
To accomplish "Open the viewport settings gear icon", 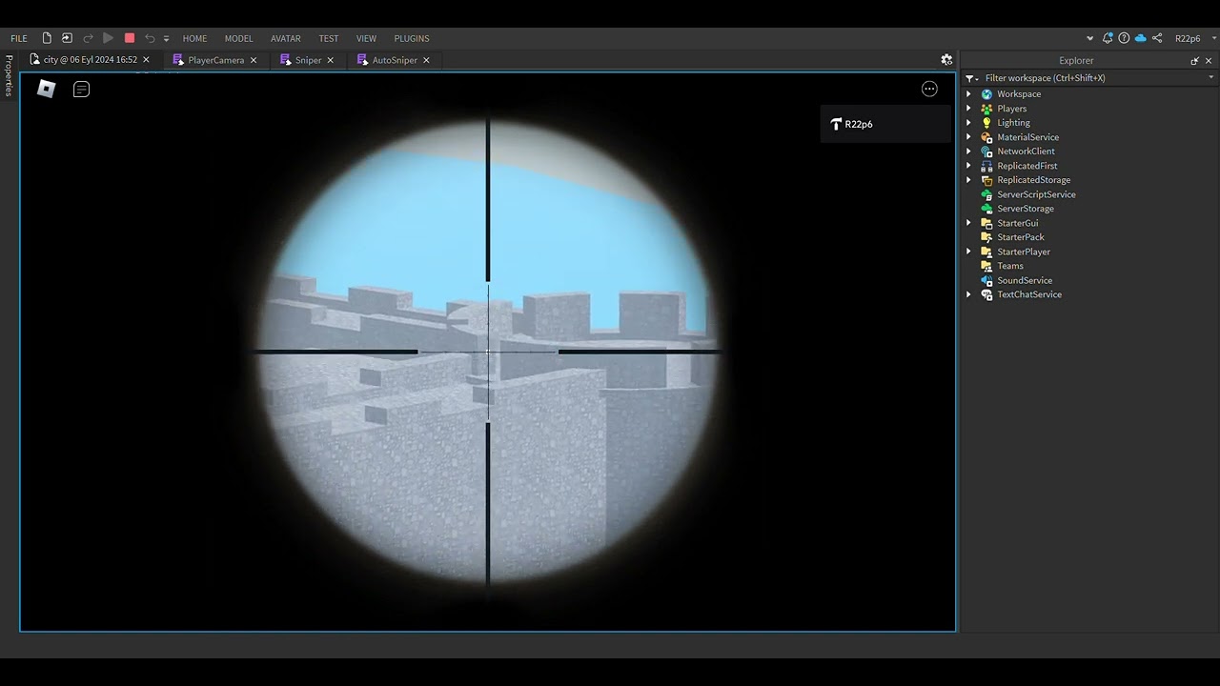I will [946, 59].
